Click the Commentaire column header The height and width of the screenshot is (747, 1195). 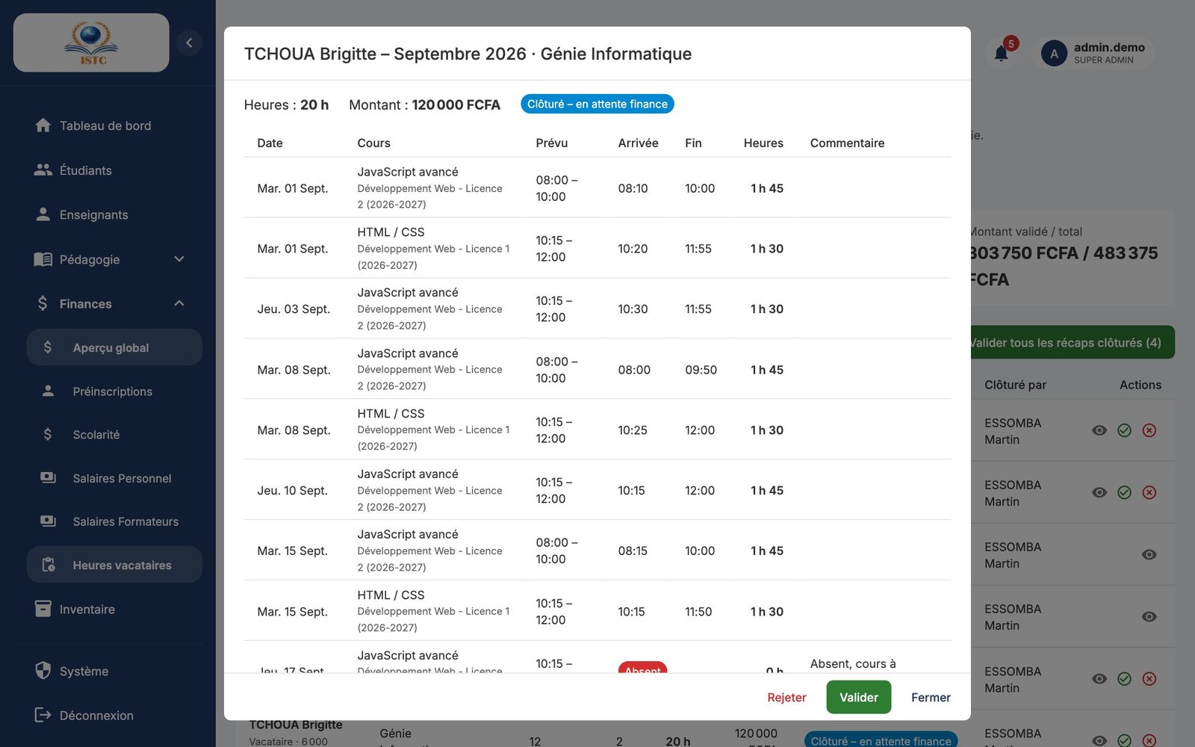tap(847, 143)
